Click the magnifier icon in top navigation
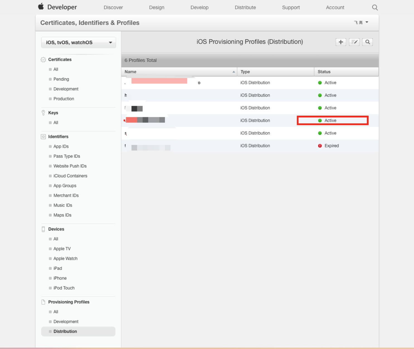The height and width of the screenshot is (349, 414). click(x=375, y=8)
